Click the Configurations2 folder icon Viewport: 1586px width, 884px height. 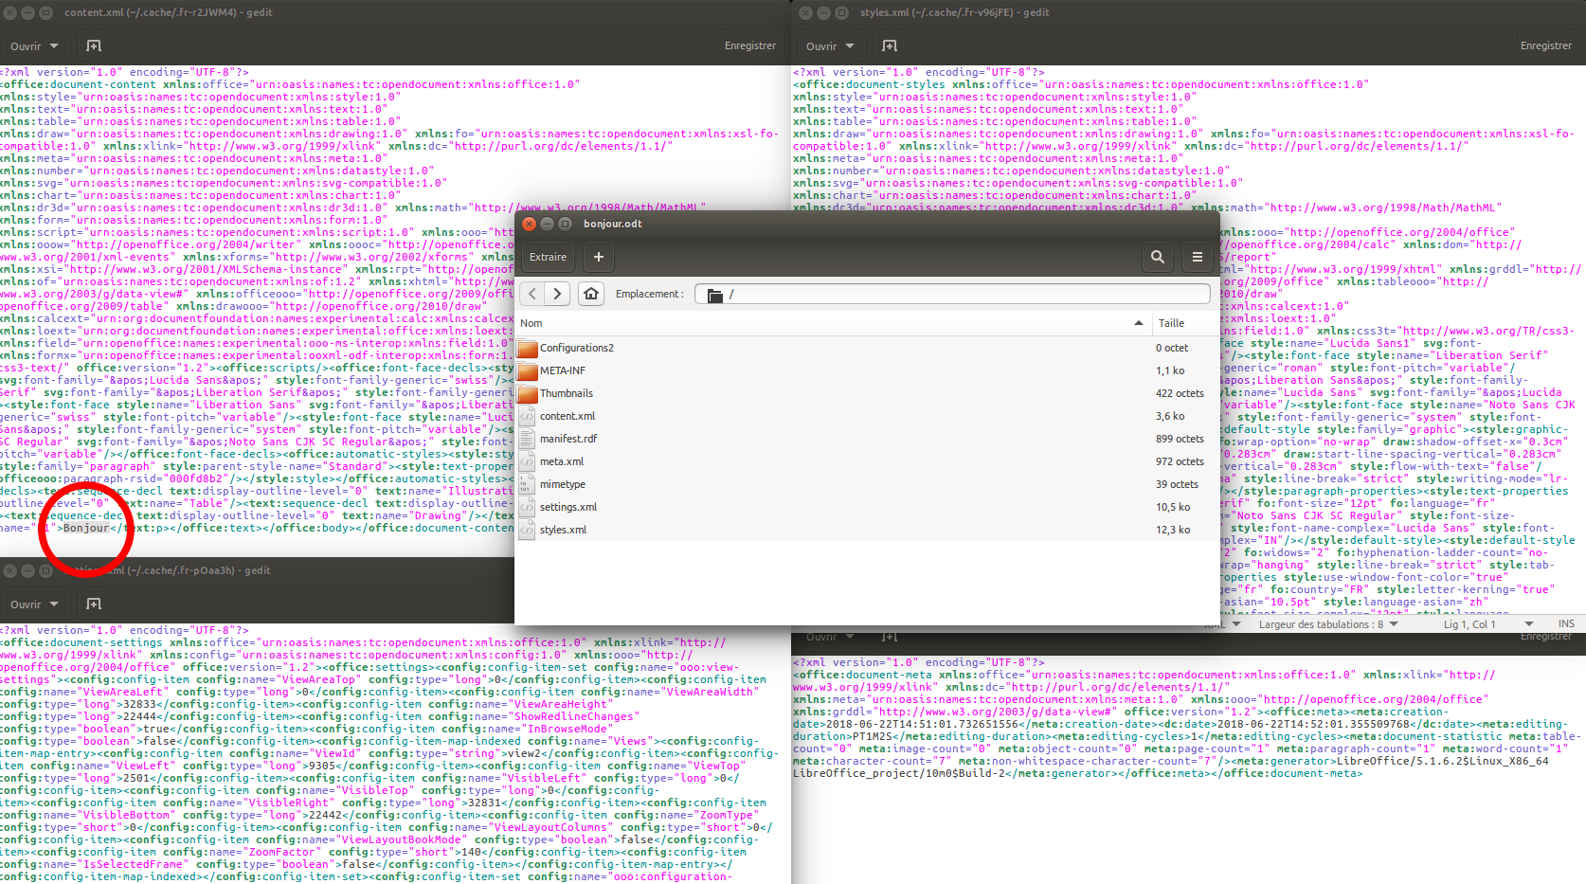528,348
